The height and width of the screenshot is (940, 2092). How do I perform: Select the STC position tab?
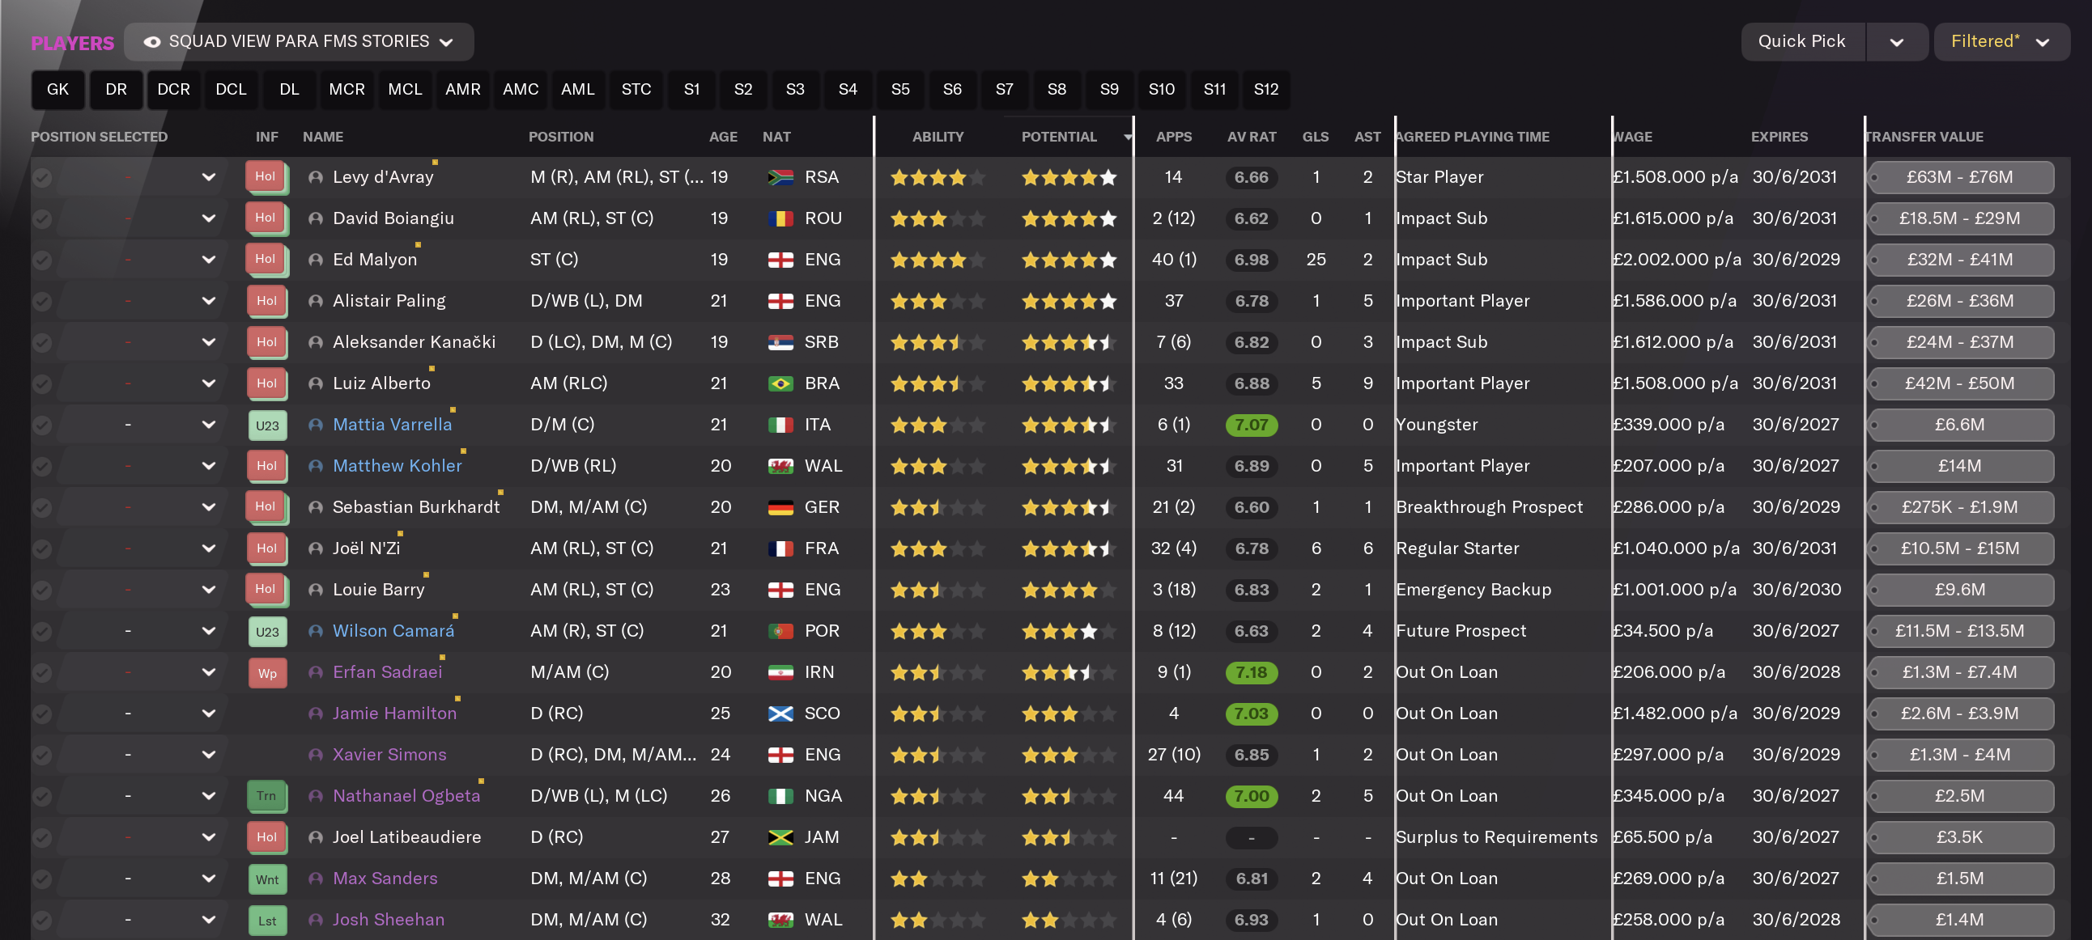636,89
